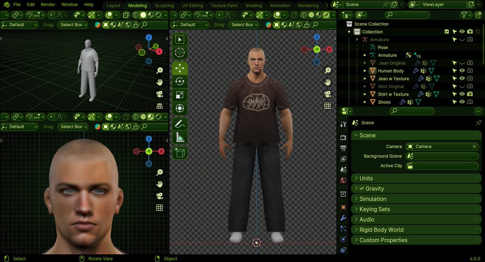Open the Modifier properties wrench tab
Viewport: 485px width, 262px height.
(343, 218)
